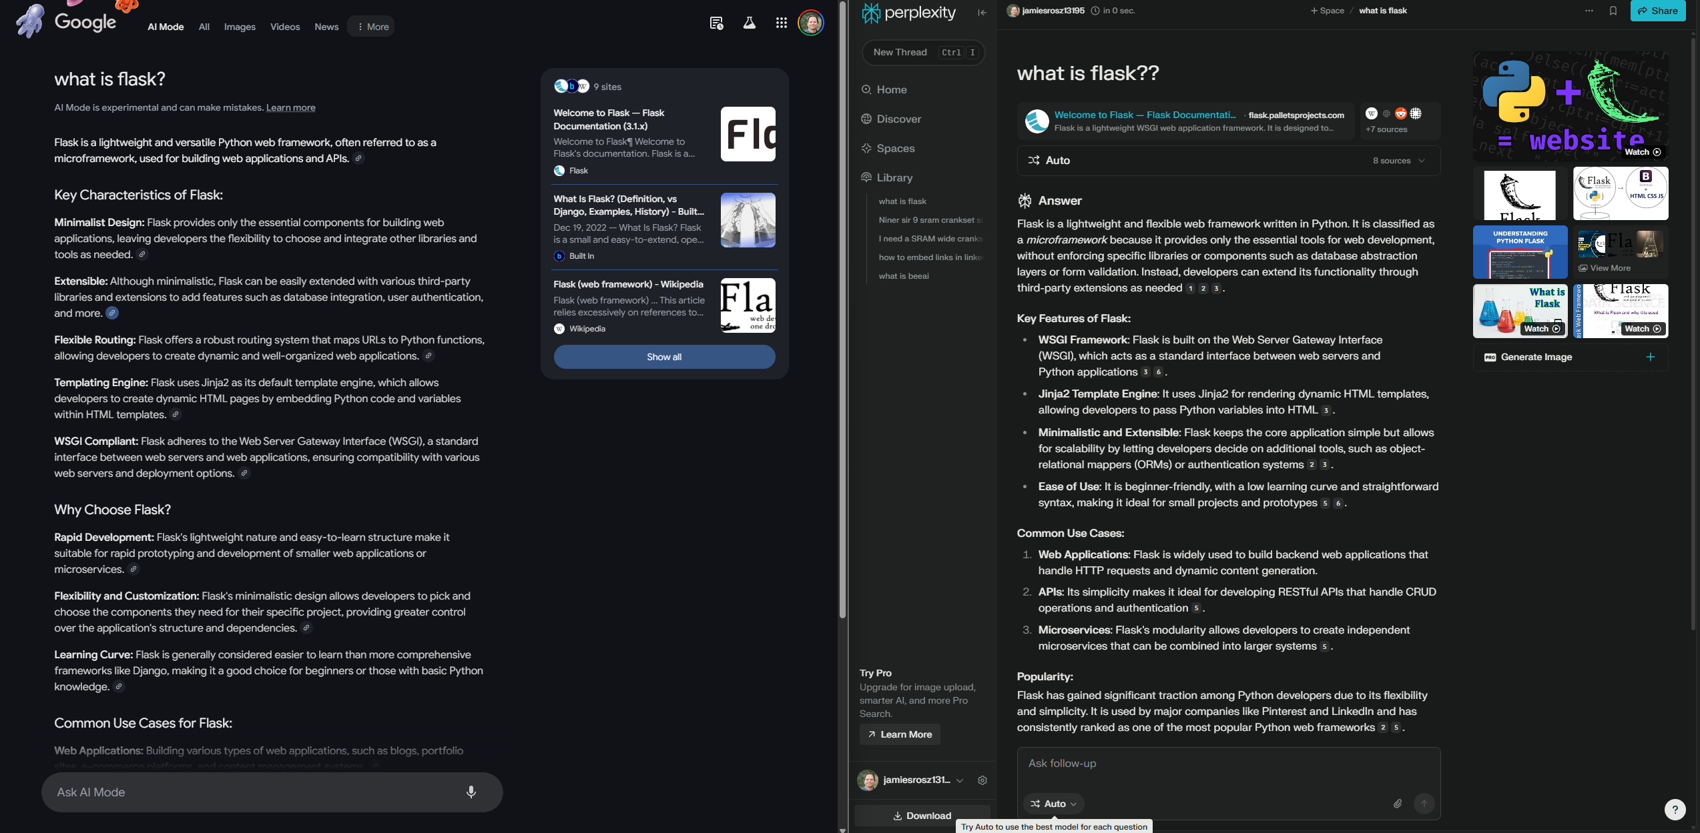This screenshot has height=833, width=1700.
Task: Open 'I need a SRAM wide crank' thread
Action: coord(930,239)
